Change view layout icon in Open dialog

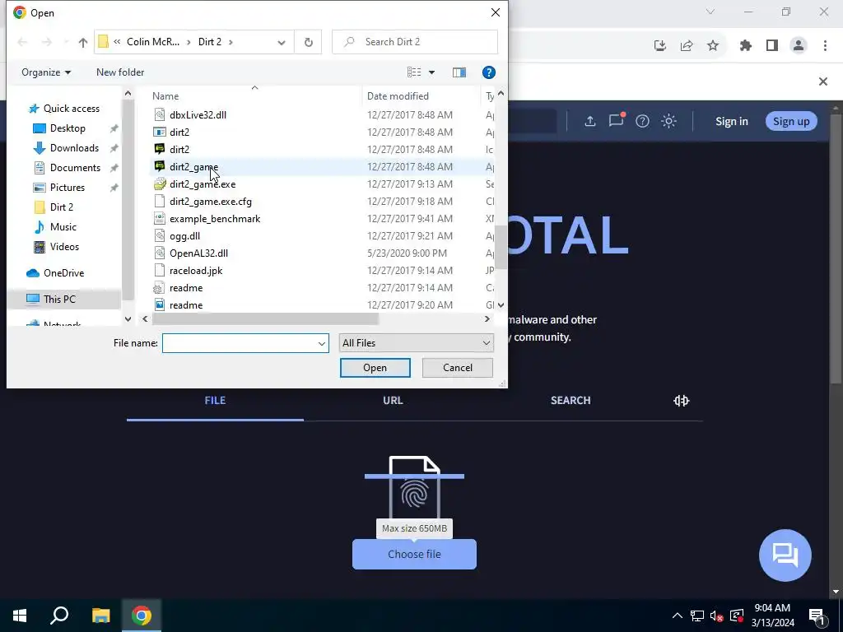(x=414, y=72)
